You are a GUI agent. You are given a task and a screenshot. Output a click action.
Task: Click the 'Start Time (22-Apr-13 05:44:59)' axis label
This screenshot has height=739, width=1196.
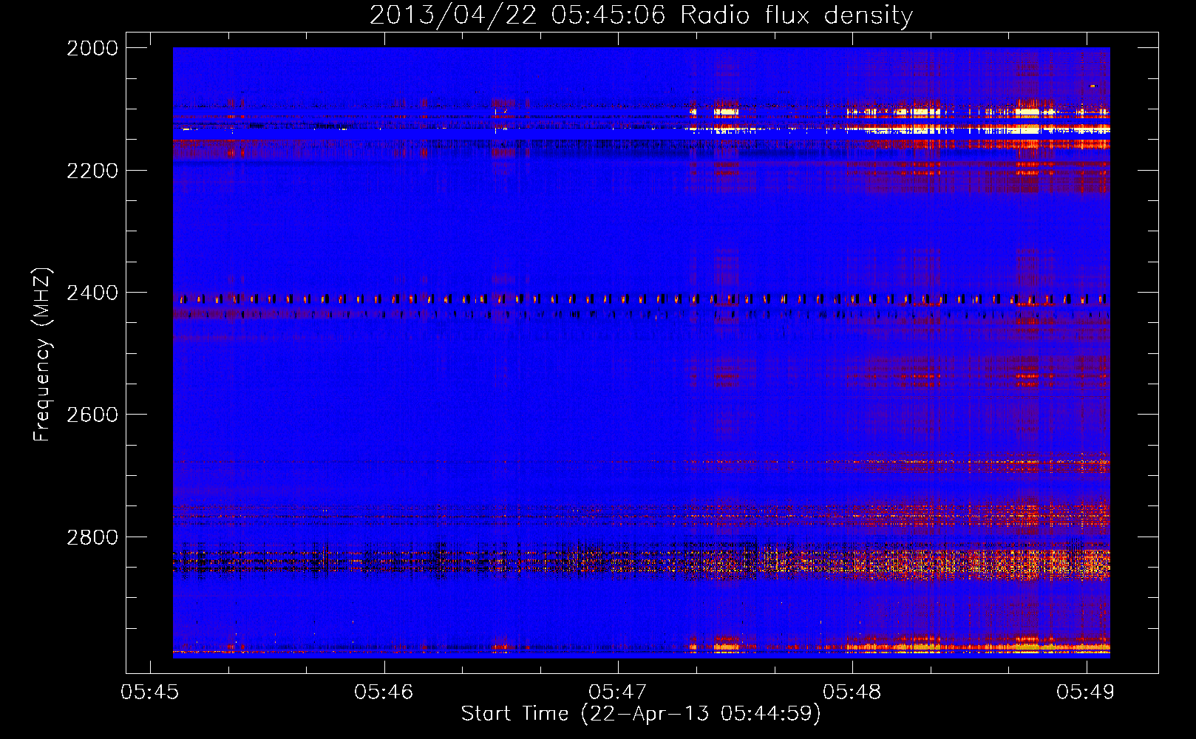coord(641,714)
